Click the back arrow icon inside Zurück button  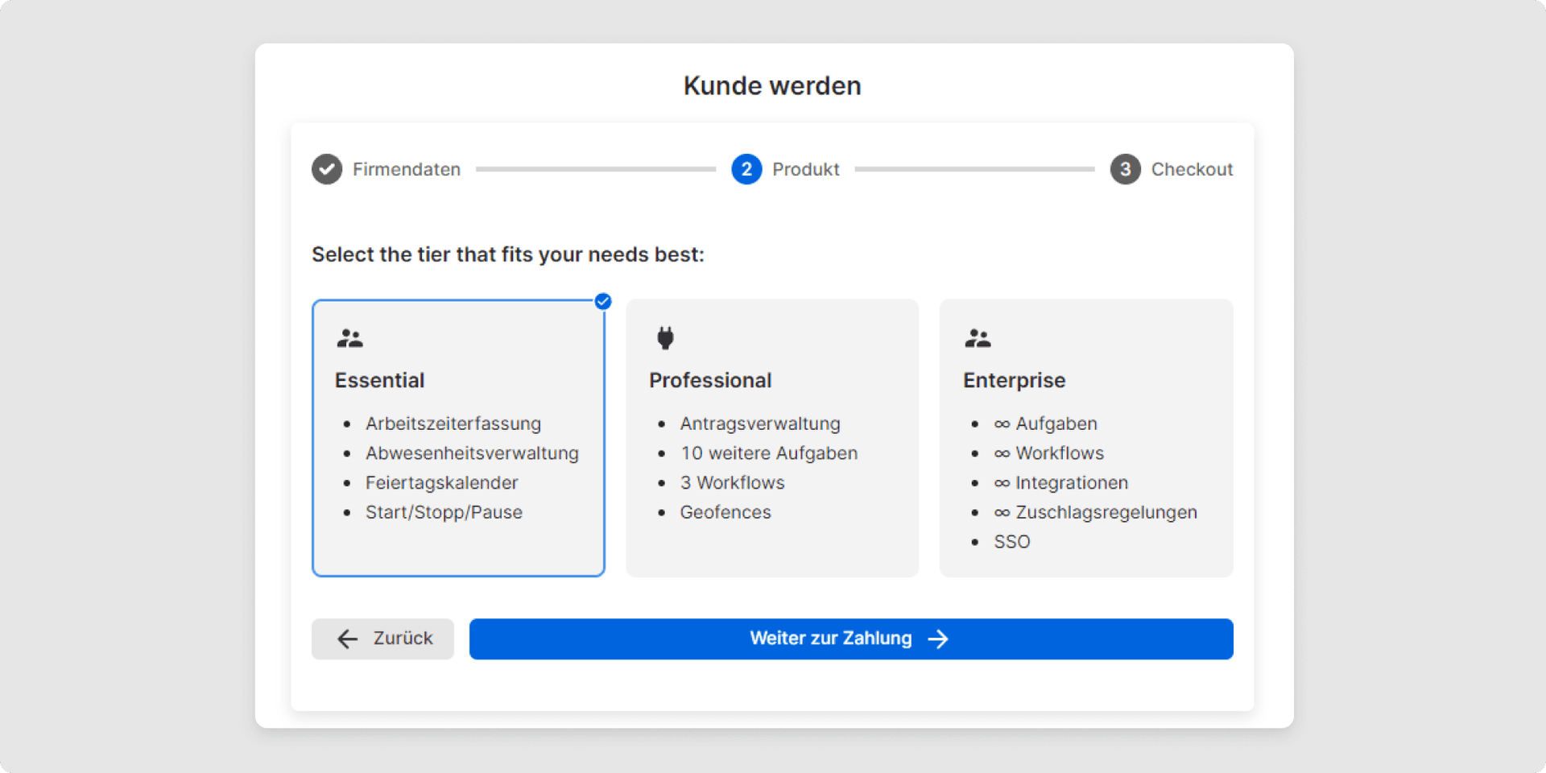coord(346,639)
